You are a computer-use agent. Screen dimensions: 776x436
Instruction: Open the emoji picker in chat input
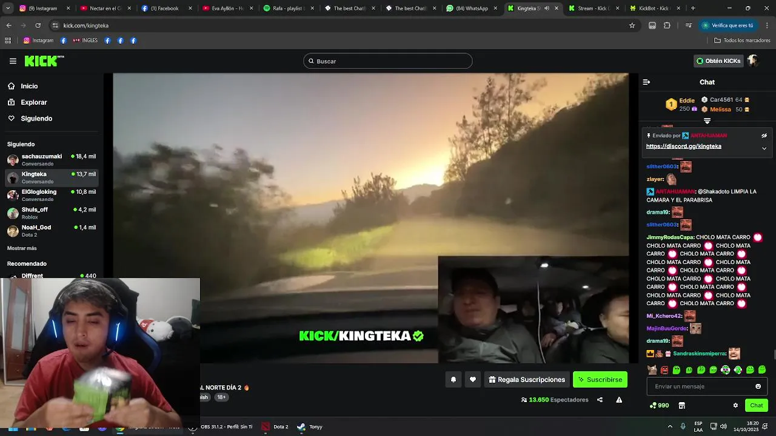[x=758, y=386]
